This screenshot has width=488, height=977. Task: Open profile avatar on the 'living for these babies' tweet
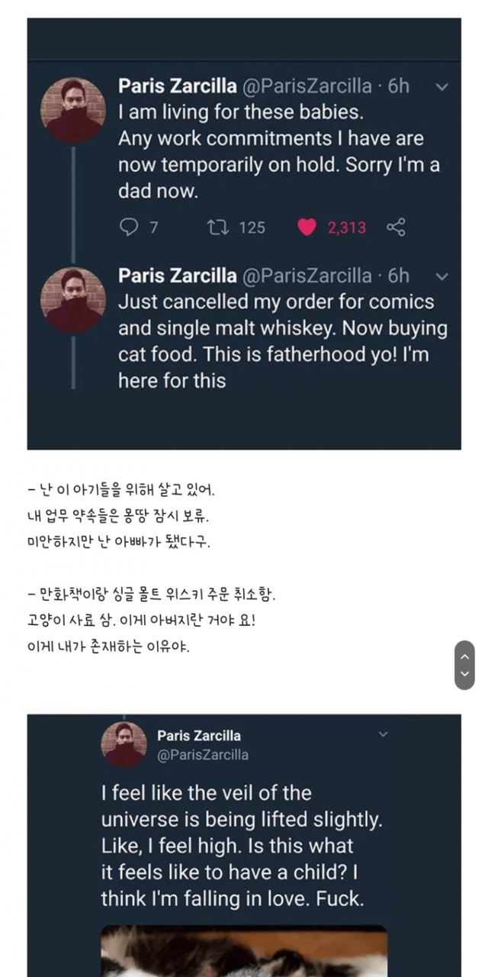tap(73, 110)
